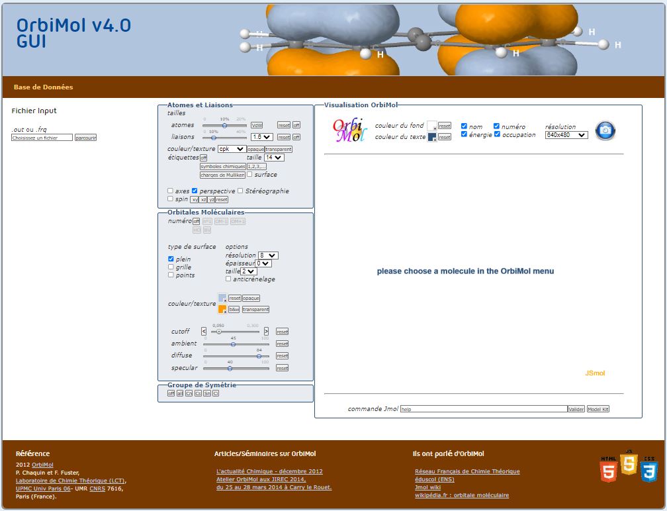This screenshot has width=667, height=511.
Task: Click the parcourir file button
Action: (85, 138)
